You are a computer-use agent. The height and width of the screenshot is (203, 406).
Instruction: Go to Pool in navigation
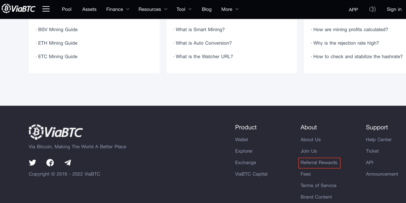[x=67, y=9]
